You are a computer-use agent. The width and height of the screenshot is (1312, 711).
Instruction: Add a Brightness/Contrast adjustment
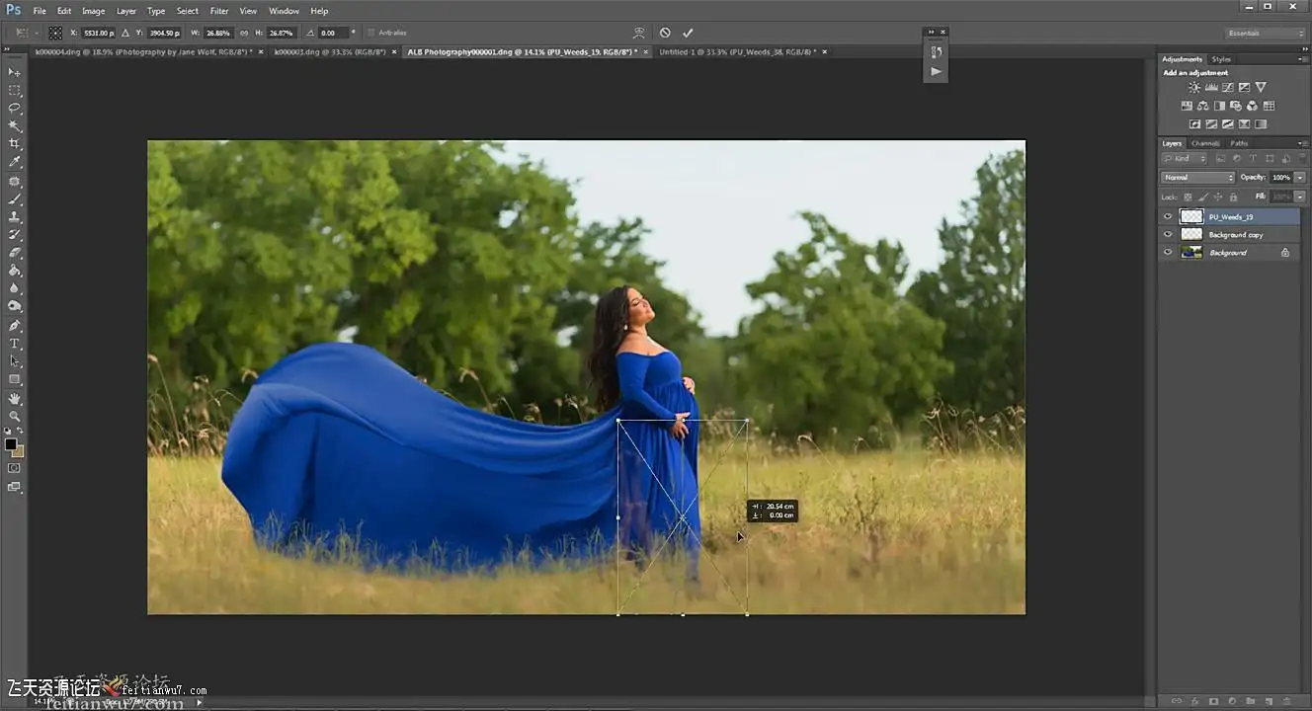point(1194,88)
